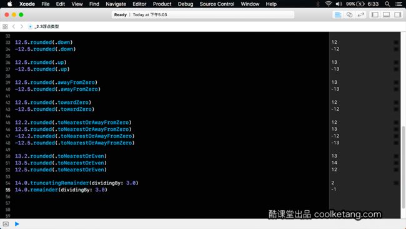Open the View menu
The image size is (406, 229).
click(x=77, y=4)
